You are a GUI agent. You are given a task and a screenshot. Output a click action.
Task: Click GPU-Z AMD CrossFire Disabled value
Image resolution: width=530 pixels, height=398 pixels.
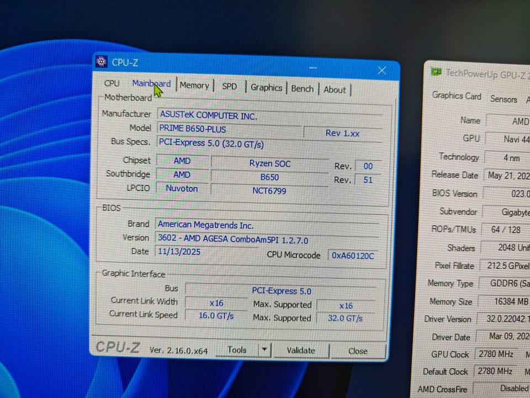[x=502, y=389]
